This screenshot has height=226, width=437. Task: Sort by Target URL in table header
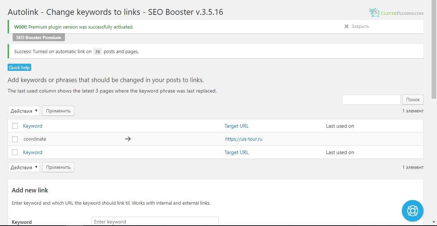click(236, 126)
